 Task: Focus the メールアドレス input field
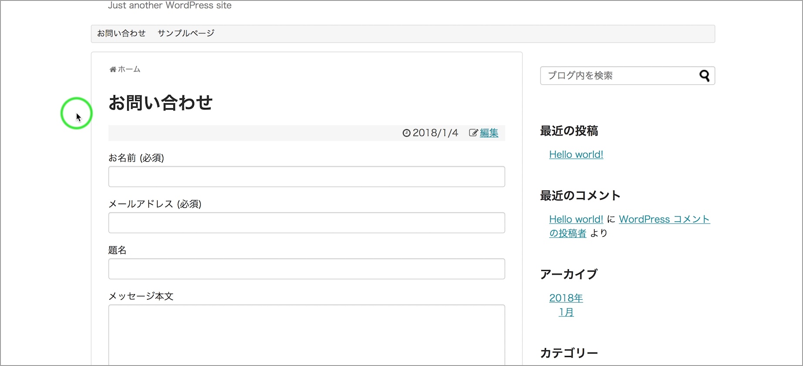tap(307, 223)
